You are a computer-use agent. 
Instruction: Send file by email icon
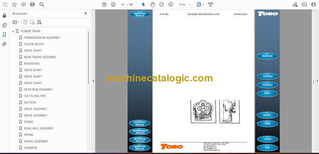(304, 5)
